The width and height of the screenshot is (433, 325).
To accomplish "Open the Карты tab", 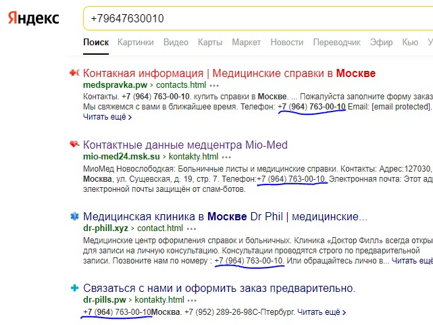I will click(x=210, y=43).
